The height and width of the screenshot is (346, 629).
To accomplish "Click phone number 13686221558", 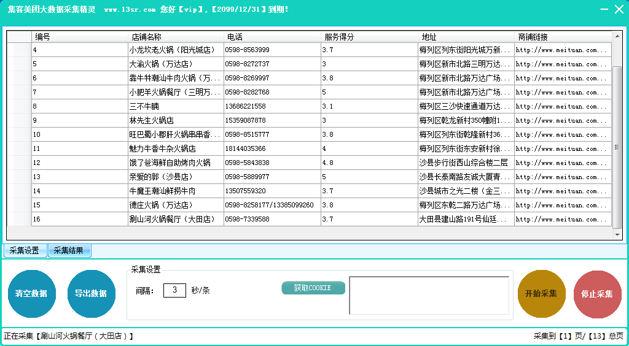I will pyautogui.click(x=245, y=107).
